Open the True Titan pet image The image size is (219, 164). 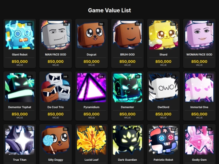click(20, 140)
